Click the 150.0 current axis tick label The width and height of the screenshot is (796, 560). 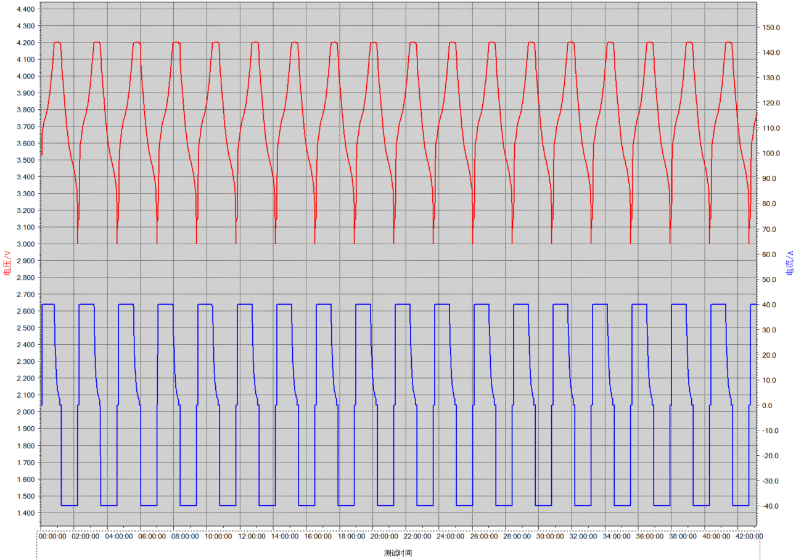(771, 28)
